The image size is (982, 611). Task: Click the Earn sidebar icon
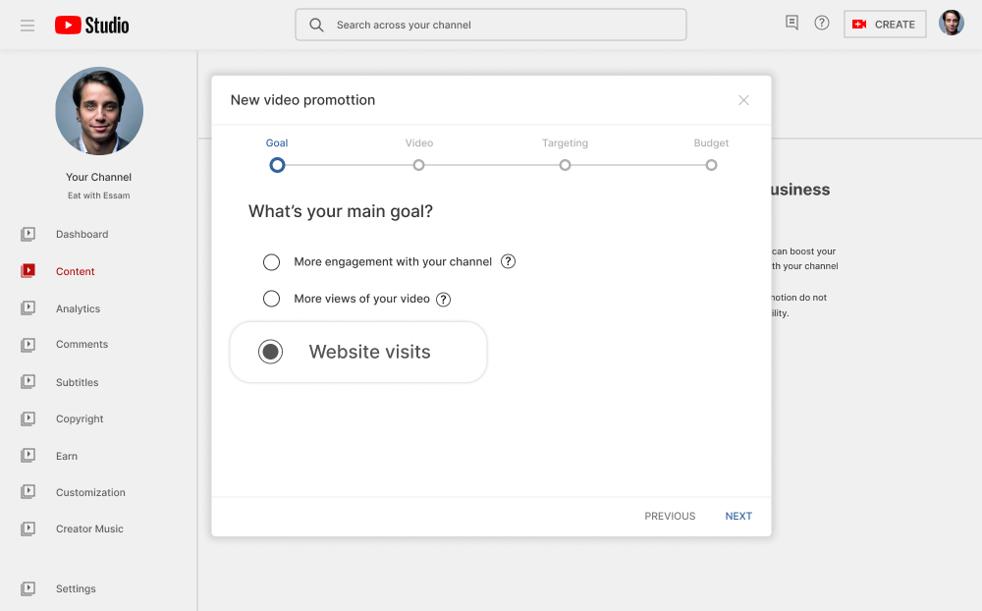(28, 455)
